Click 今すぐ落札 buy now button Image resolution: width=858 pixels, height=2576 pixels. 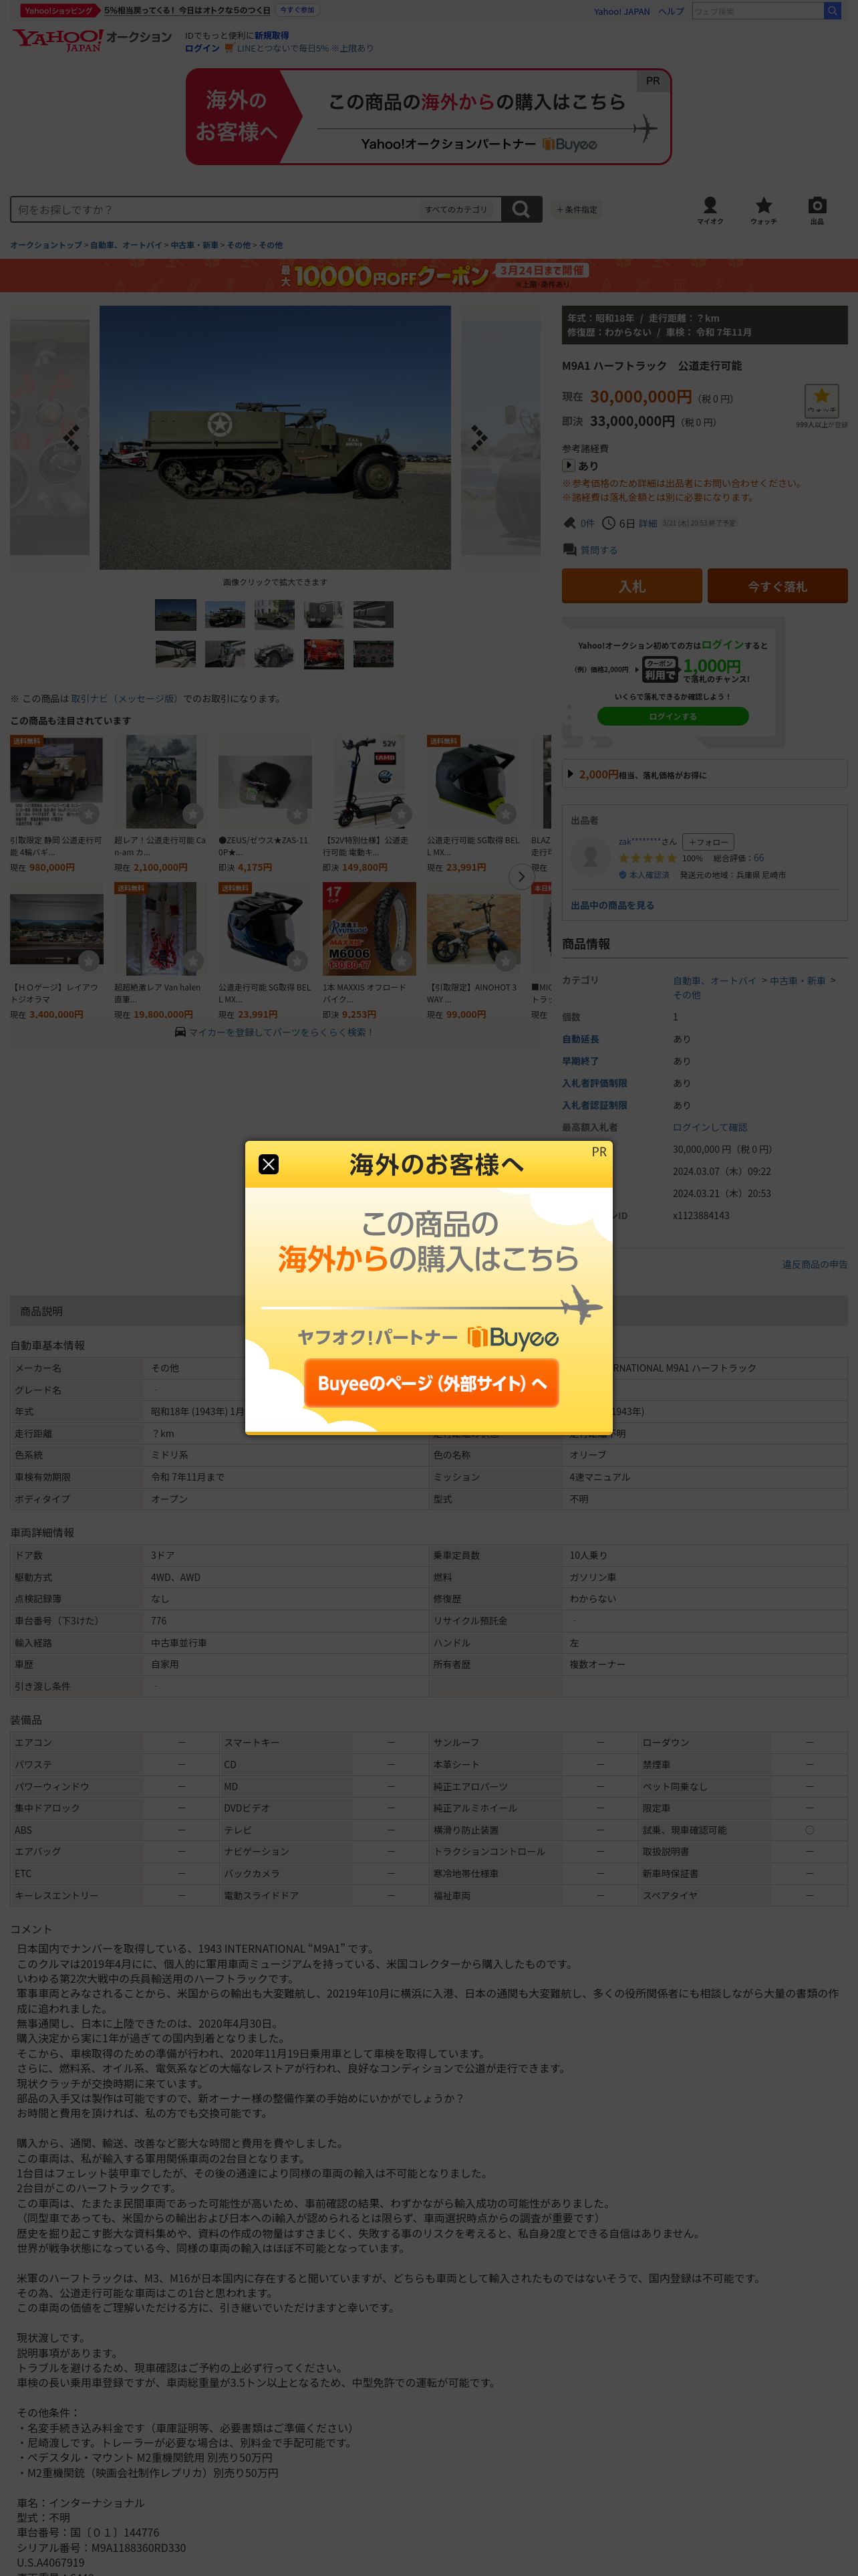pyautogui.click(x=777, y=586)
